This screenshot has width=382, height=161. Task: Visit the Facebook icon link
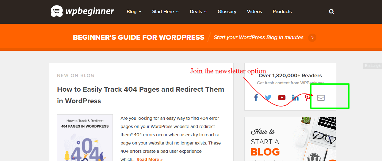pyautogui.click(x=256, y=97)
